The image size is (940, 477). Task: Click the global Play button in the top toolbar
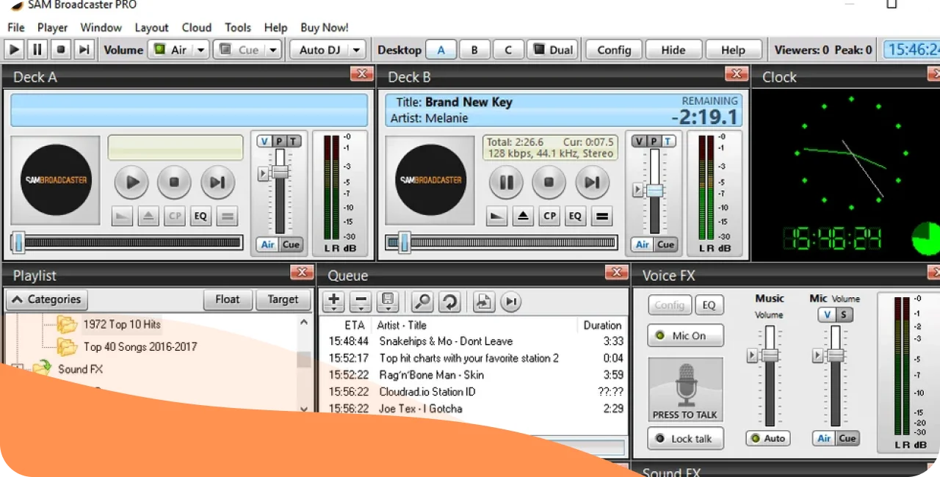click(14, 50)
